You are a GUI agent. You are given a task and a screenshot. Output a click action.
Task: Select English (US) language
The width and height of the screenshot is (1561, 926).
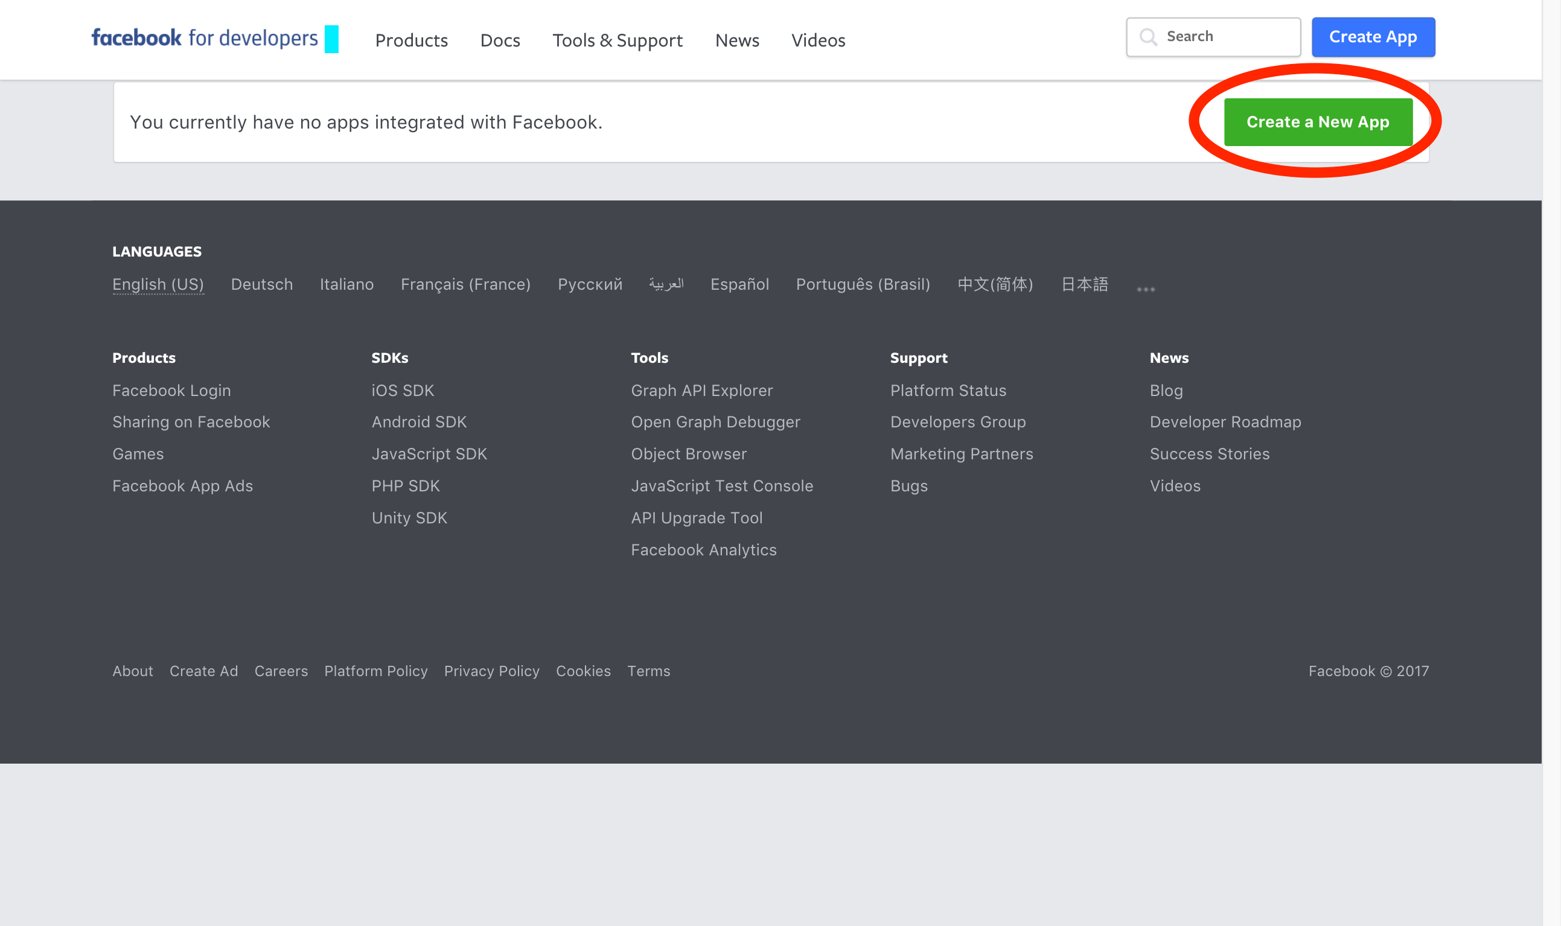click(158, 284)
